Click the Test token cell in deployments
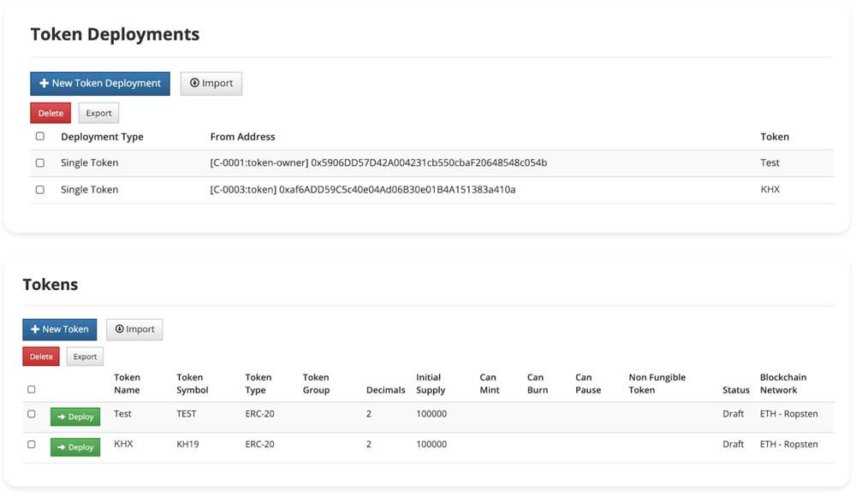Viewport: 856px width, 496px height. 770,162
